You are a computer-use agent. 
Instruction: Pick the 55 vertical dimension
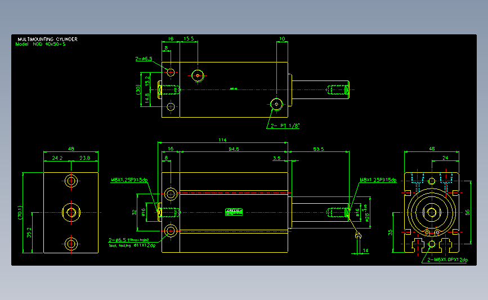click(x=468, y=212)
